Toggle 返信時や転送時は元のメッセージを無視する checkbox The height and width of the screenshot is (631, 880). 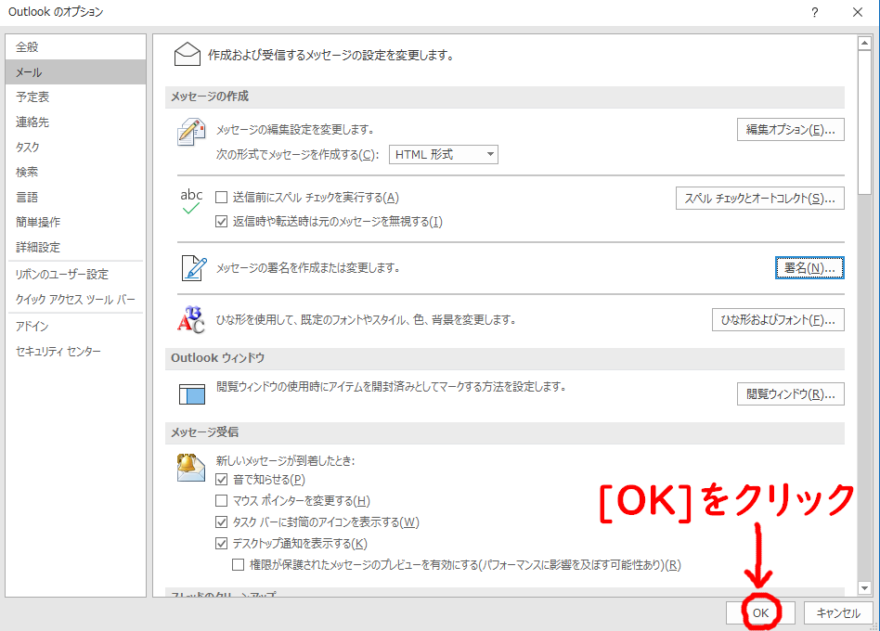pyautogui.click(x=222, y=222)
